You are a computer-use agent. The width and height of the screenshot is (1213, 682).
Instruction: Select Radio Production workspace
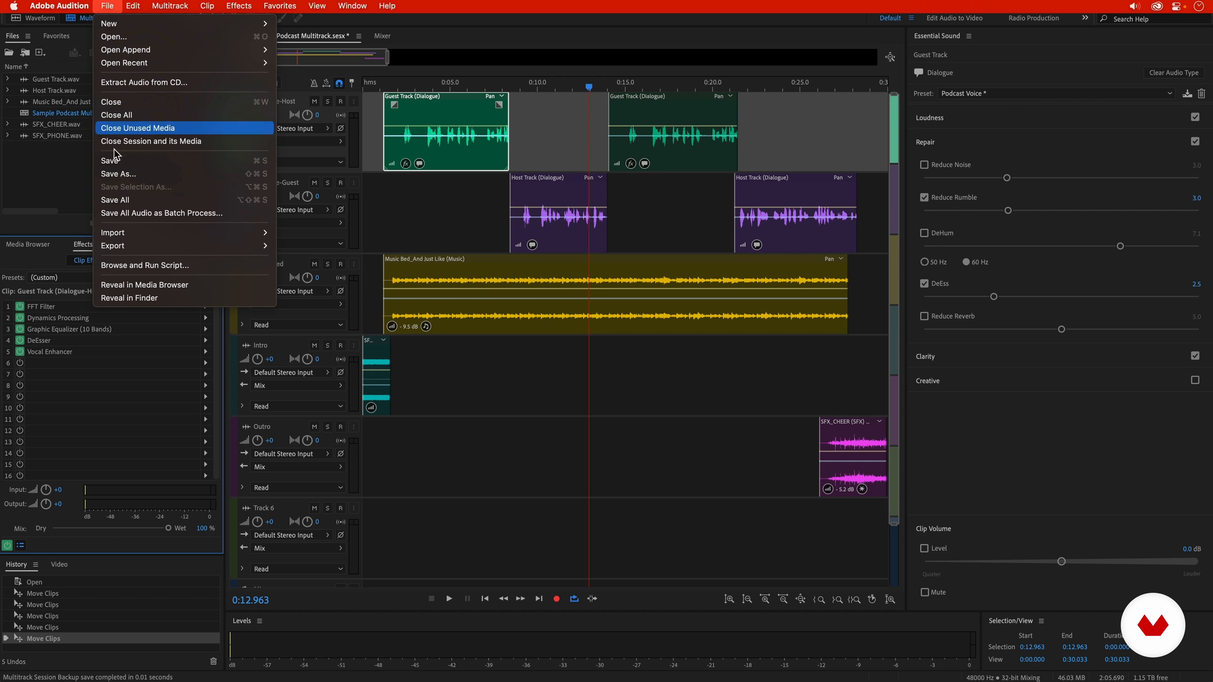pos(1033,18)
